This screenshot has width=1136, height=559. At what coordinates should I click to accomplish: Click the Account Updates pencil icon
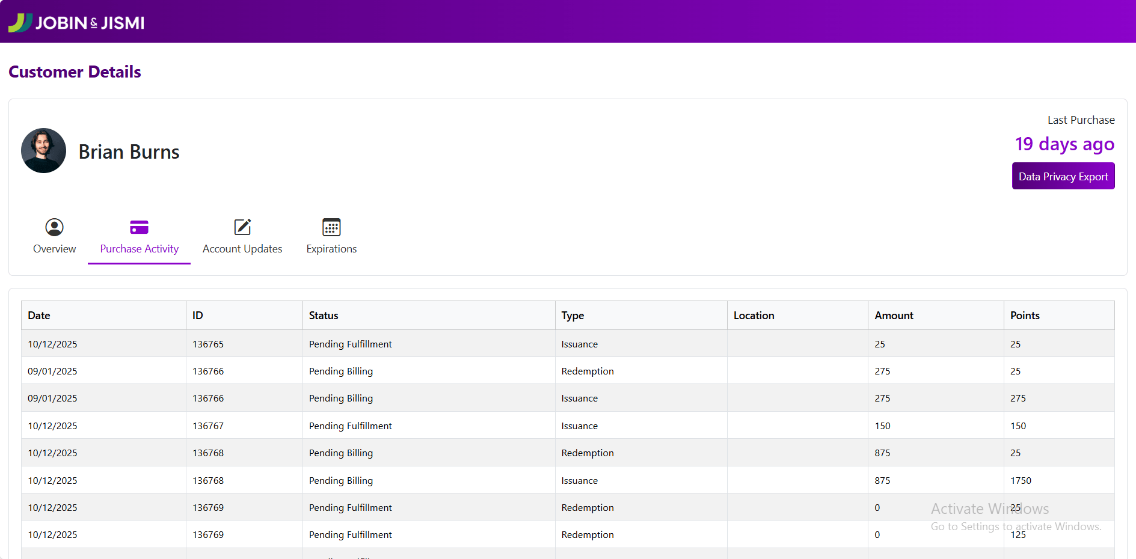[242, 227]
